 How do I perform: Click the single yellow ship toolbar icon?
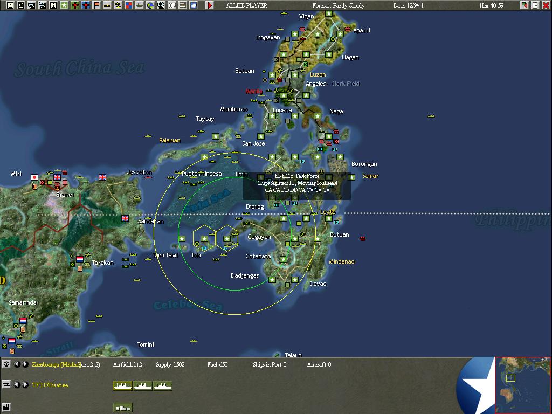pyautogui.click(x=107, y=5)
